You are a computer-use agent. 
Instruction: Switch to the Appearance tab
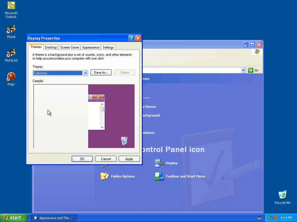90,47
